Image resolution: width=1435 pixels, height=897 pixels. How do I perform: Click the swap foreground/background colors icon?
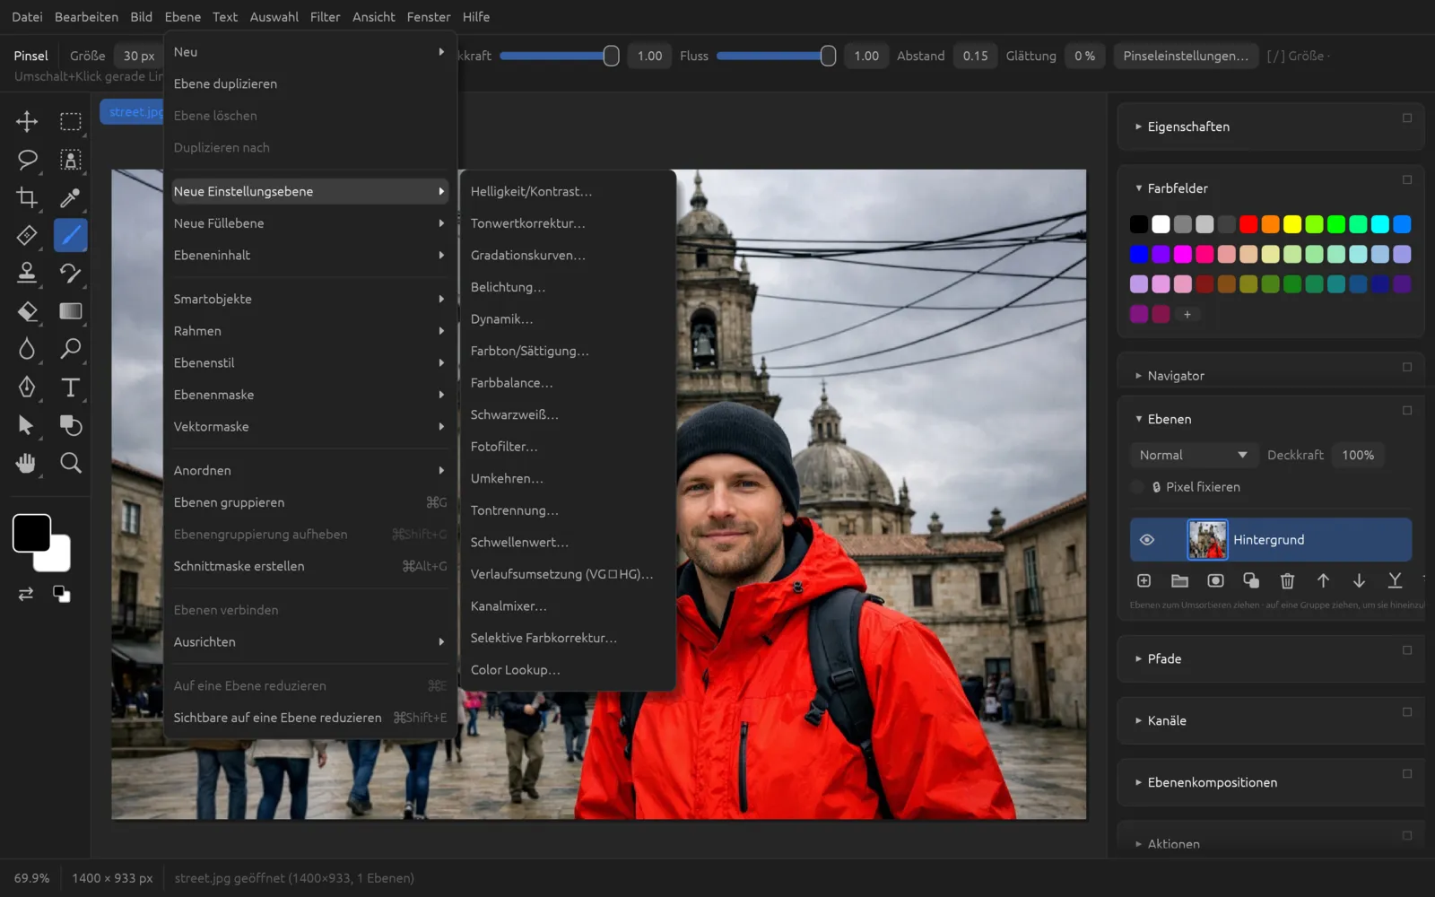(25, 594)
